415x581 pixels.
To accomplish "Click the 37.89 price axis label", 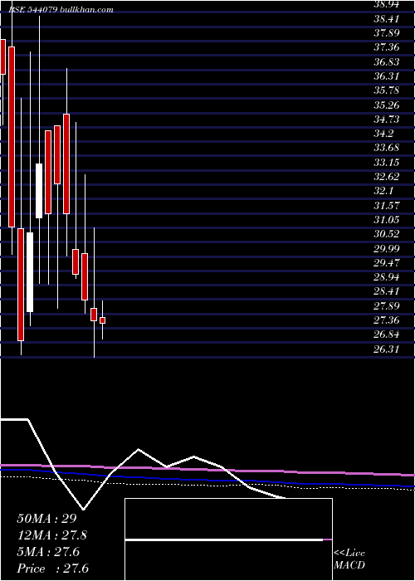I will point(386,33).
